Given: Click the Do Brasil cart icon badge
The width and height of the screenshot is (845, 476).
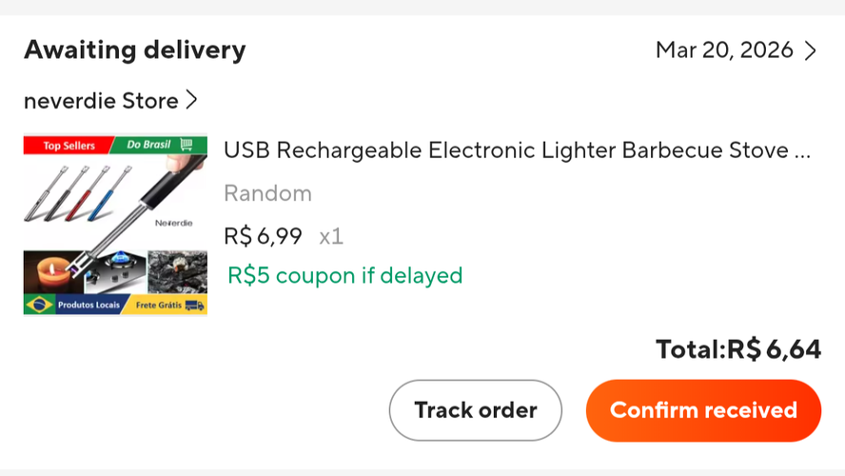Looking at the screenshot, I should [187, 144].
